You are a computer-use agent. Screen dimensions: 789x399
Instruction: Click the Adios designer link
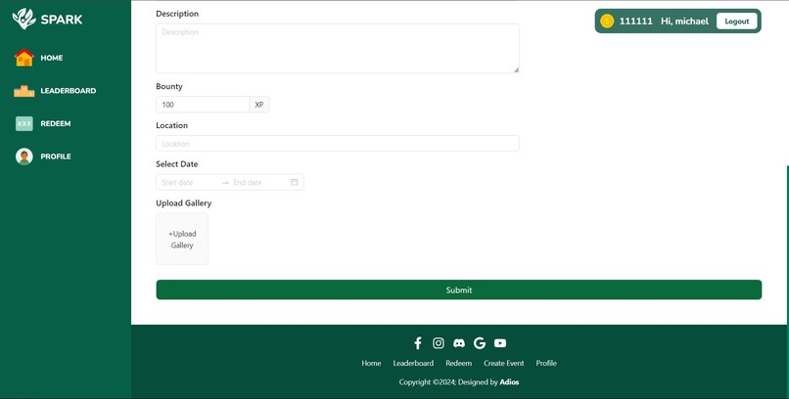pyautogui.click(x=509, y=382)
